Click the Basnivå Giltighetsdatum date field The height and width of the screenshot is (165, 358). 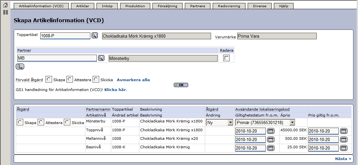[x=250, y=148]
